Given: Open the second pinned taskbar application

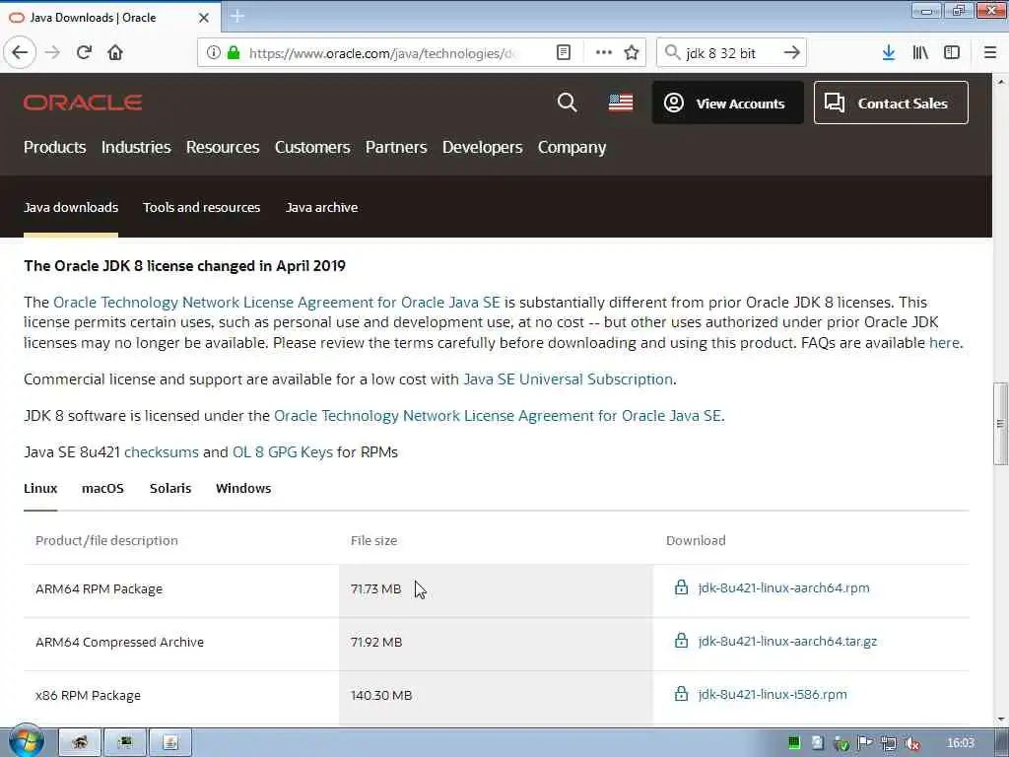Looking at the screenshot, I should coord(125,743).
